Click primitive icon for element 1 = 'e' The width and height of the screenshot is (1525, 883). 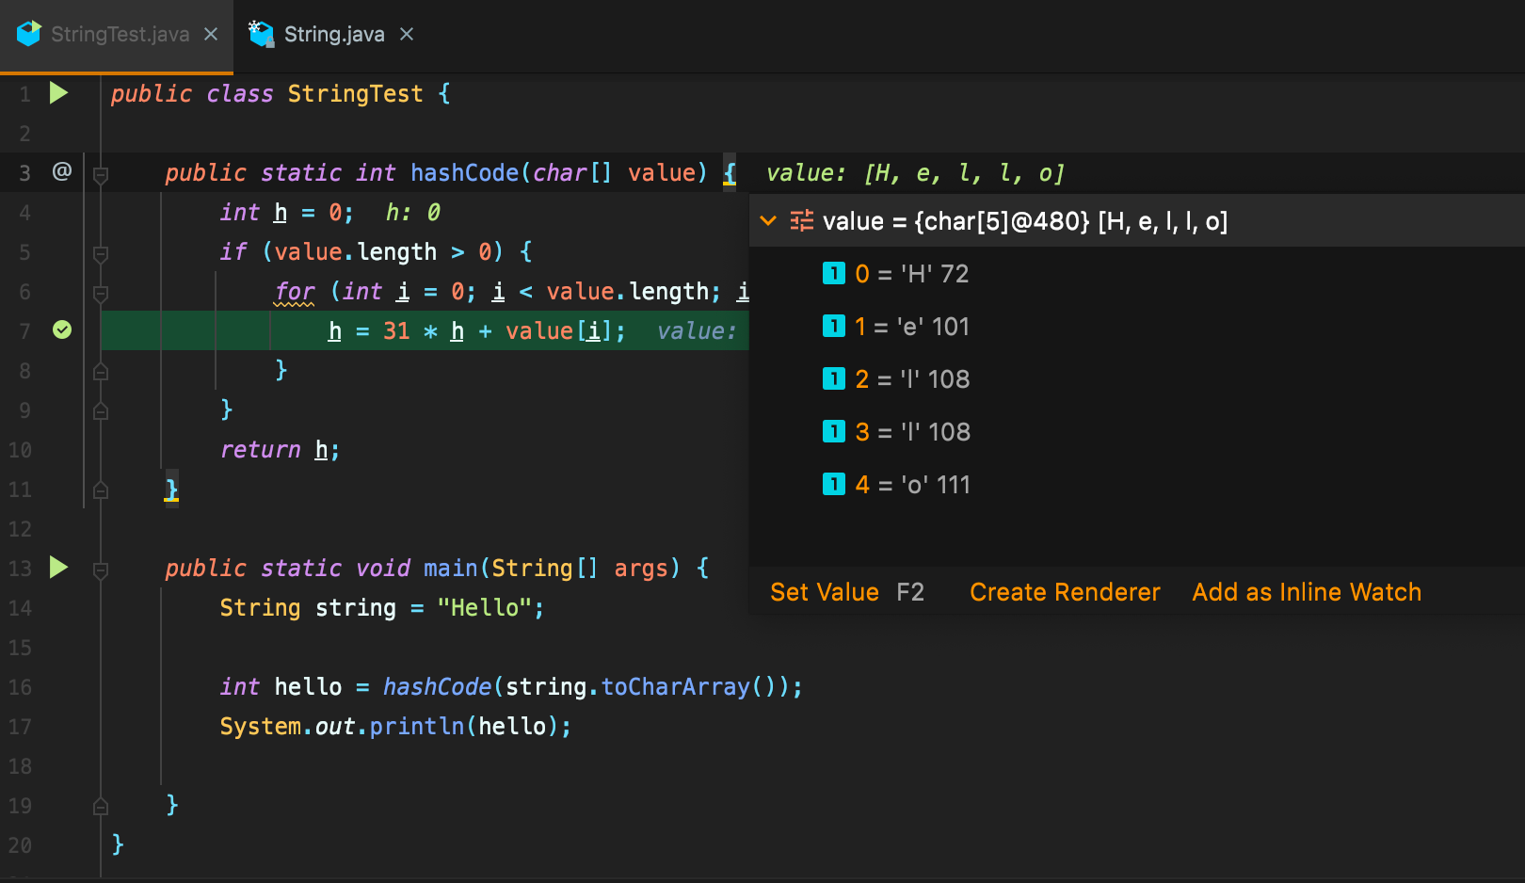point(833,326)
